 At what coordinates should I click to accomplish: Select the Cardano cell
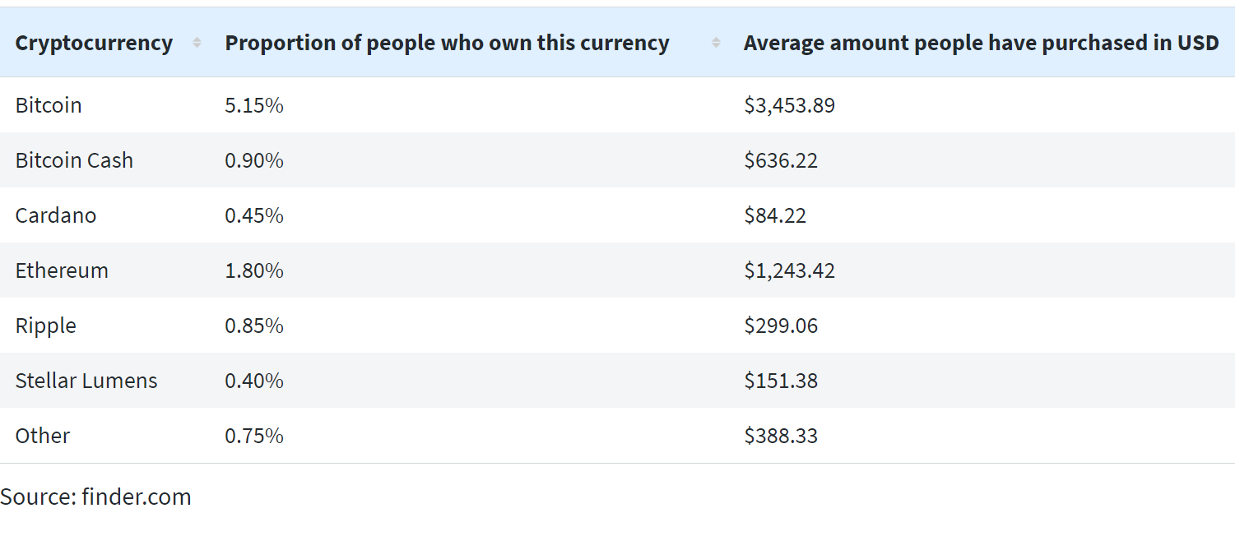tap(56, 215)
